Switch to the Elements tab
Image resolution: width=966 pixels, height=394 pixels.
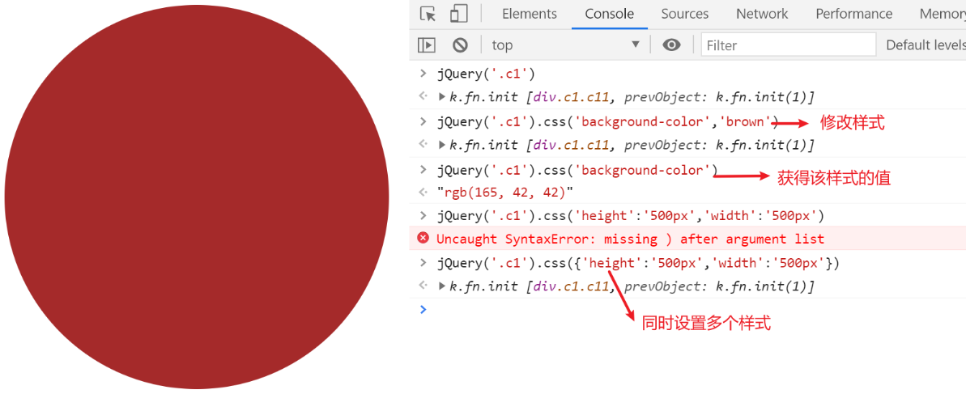(530, 14)
